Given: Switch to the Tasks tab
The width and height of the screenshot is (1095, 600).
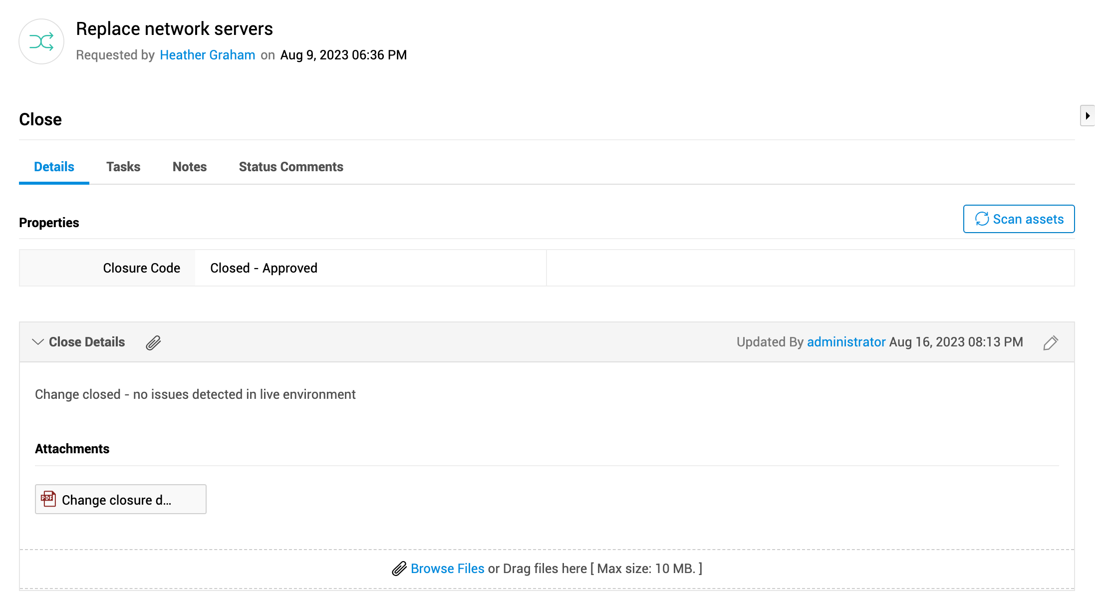Looking at the screenshot, I should [x=123, y=167].
